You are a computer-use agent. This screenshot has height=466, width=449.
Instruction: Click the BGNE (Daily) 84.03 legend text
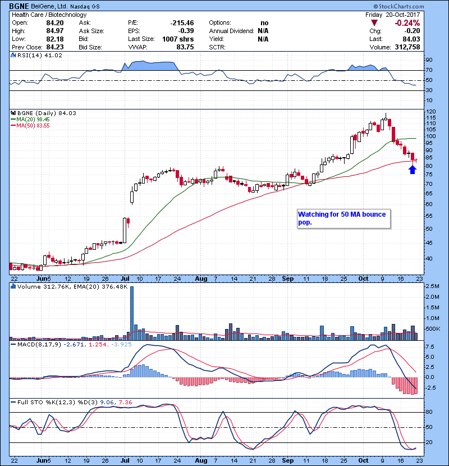click(x=47, y=113)
